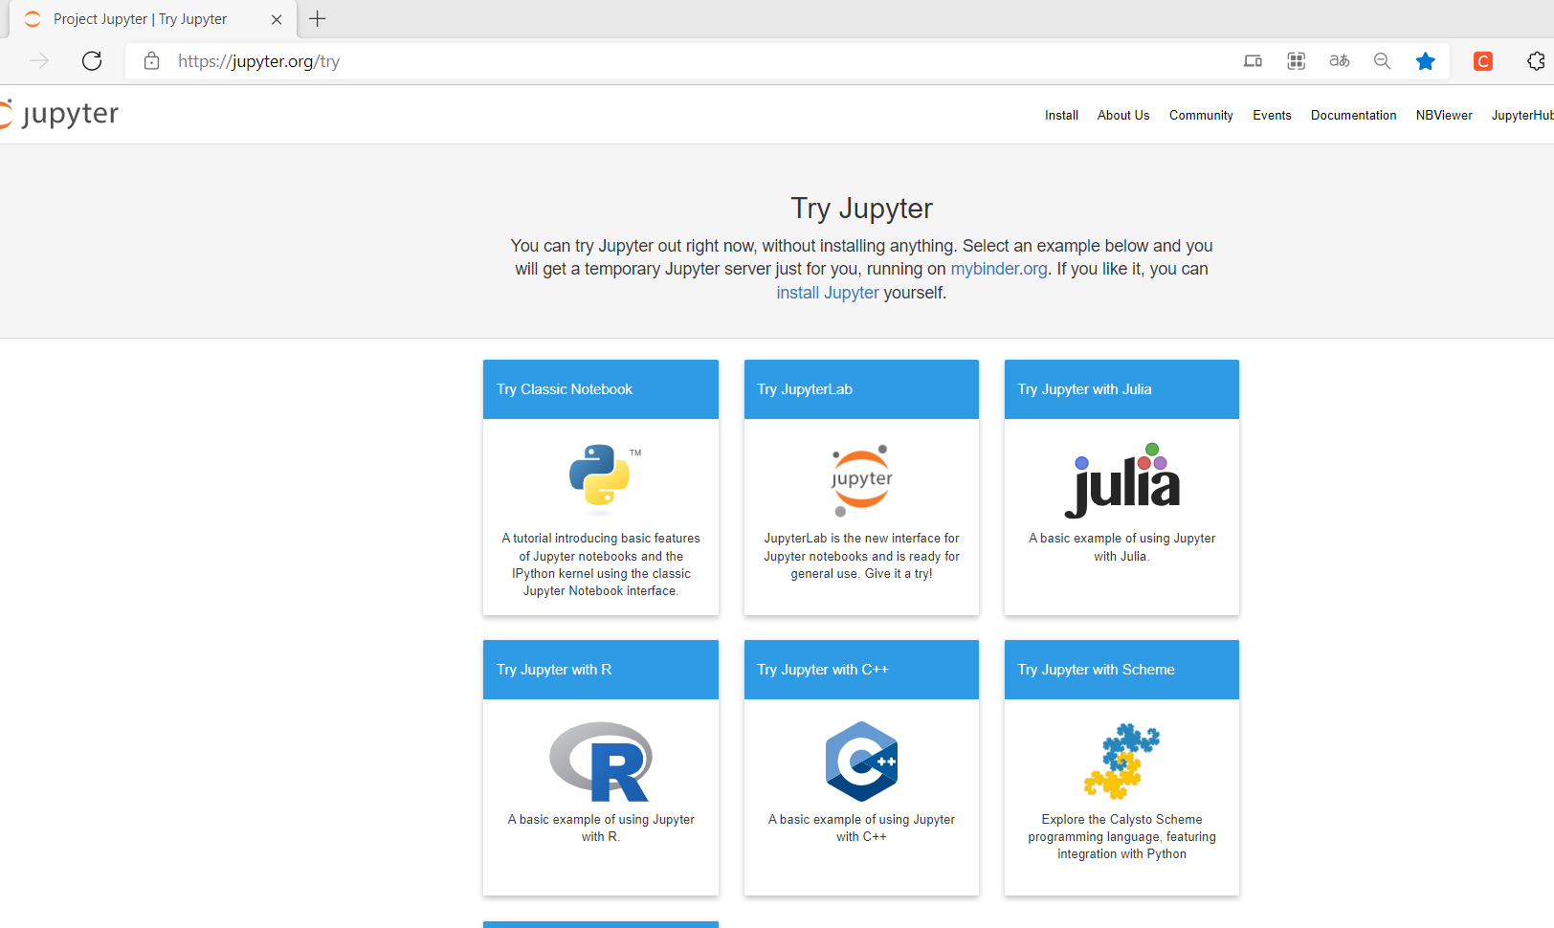The image size is (1554, 928).
Task: Close the Project Jupyter tab
Action: (x=277, y=19)
